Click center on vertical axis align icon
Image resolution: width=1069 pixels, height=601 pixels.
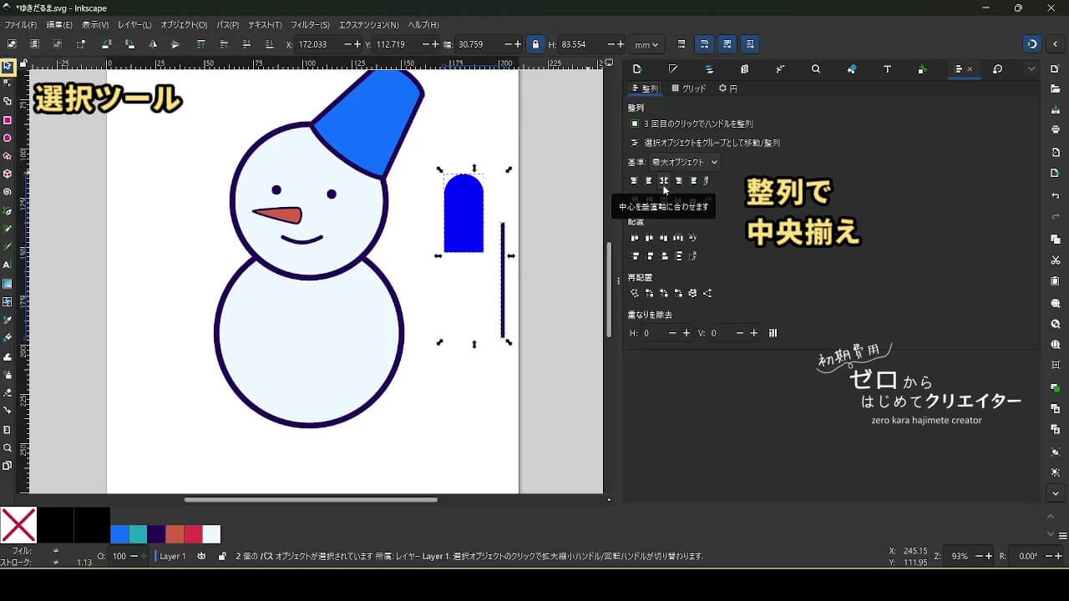663,180
